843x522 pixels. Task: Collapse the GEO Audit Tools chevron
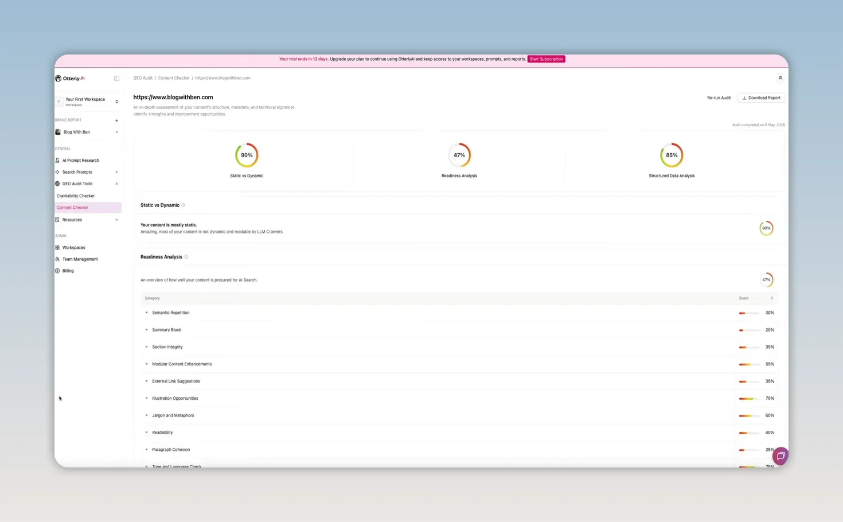(116, 184)
